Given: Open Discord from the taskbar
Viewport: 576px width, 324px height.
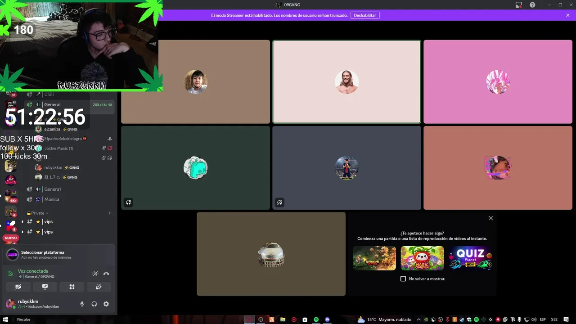Looking at the screenshot, I should [x=327, y=319].
